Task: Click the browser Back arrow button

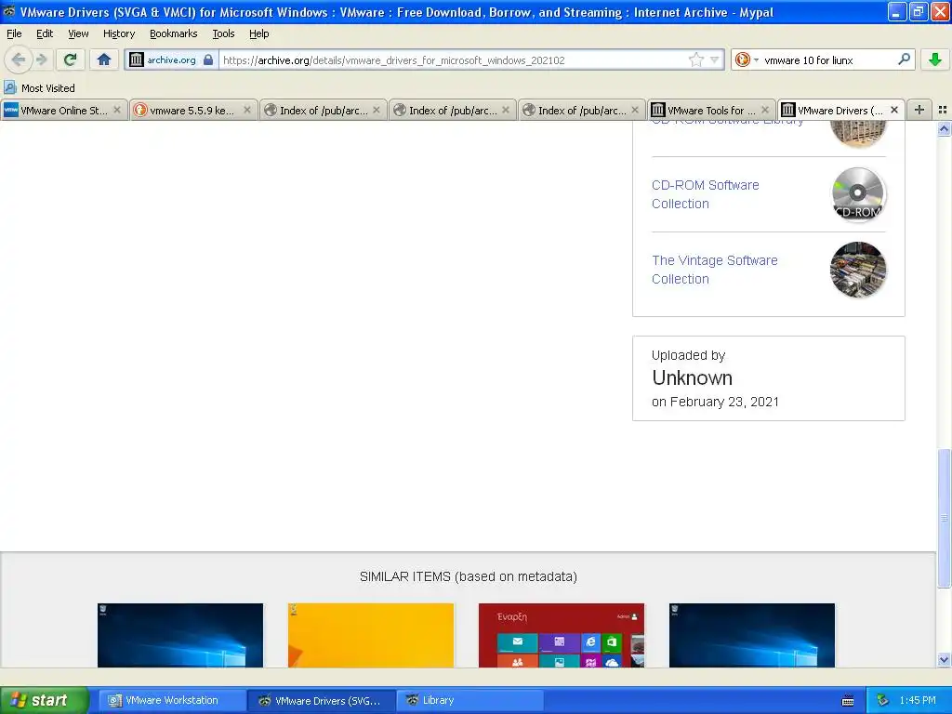Action: pyautogui.click(x=19, y=59)
